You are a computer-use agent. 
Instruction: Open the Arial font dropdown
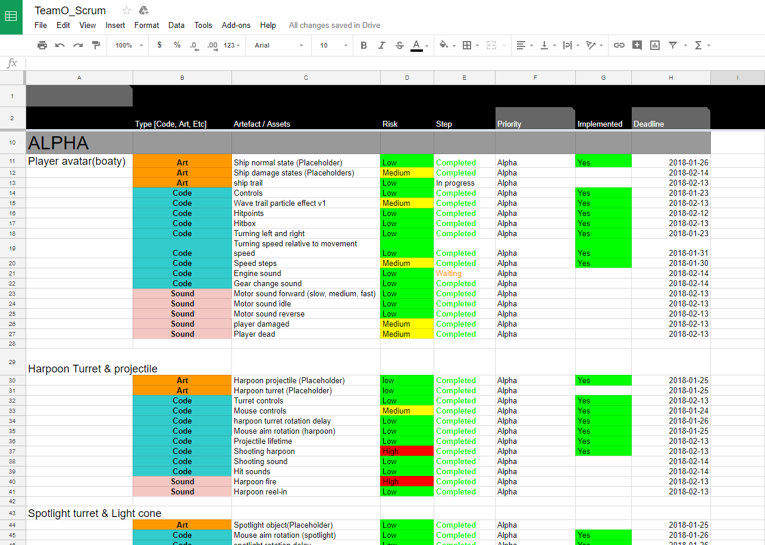coord(278,45)
